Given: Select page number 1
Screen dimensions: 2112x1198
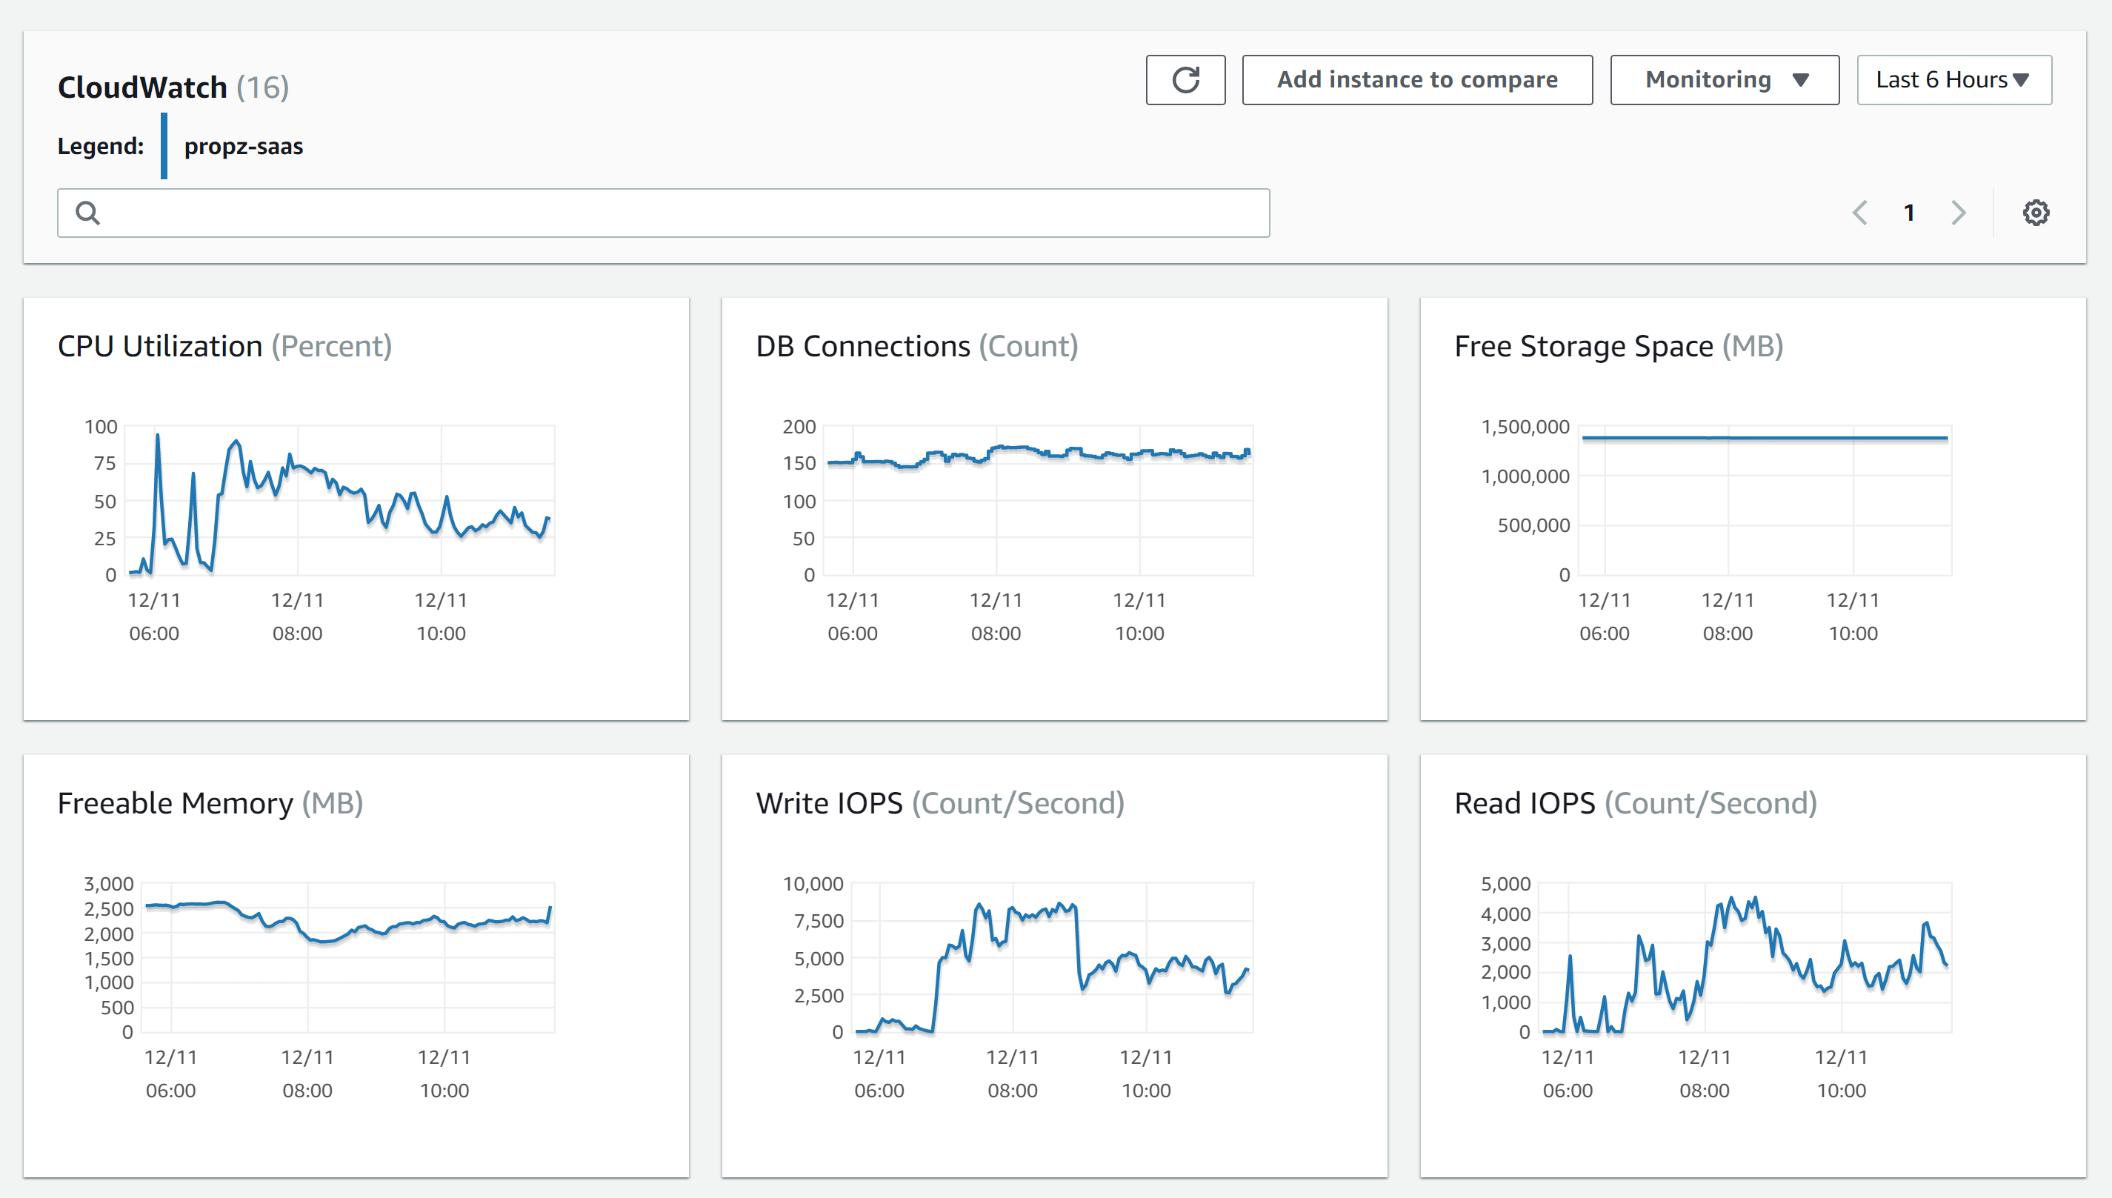Looking at the screenshot, I should pos(1909,213).
